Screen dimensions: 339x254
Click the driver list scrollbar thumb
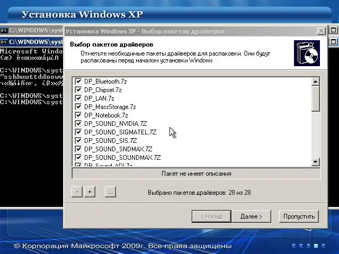[x=316, y=98]
